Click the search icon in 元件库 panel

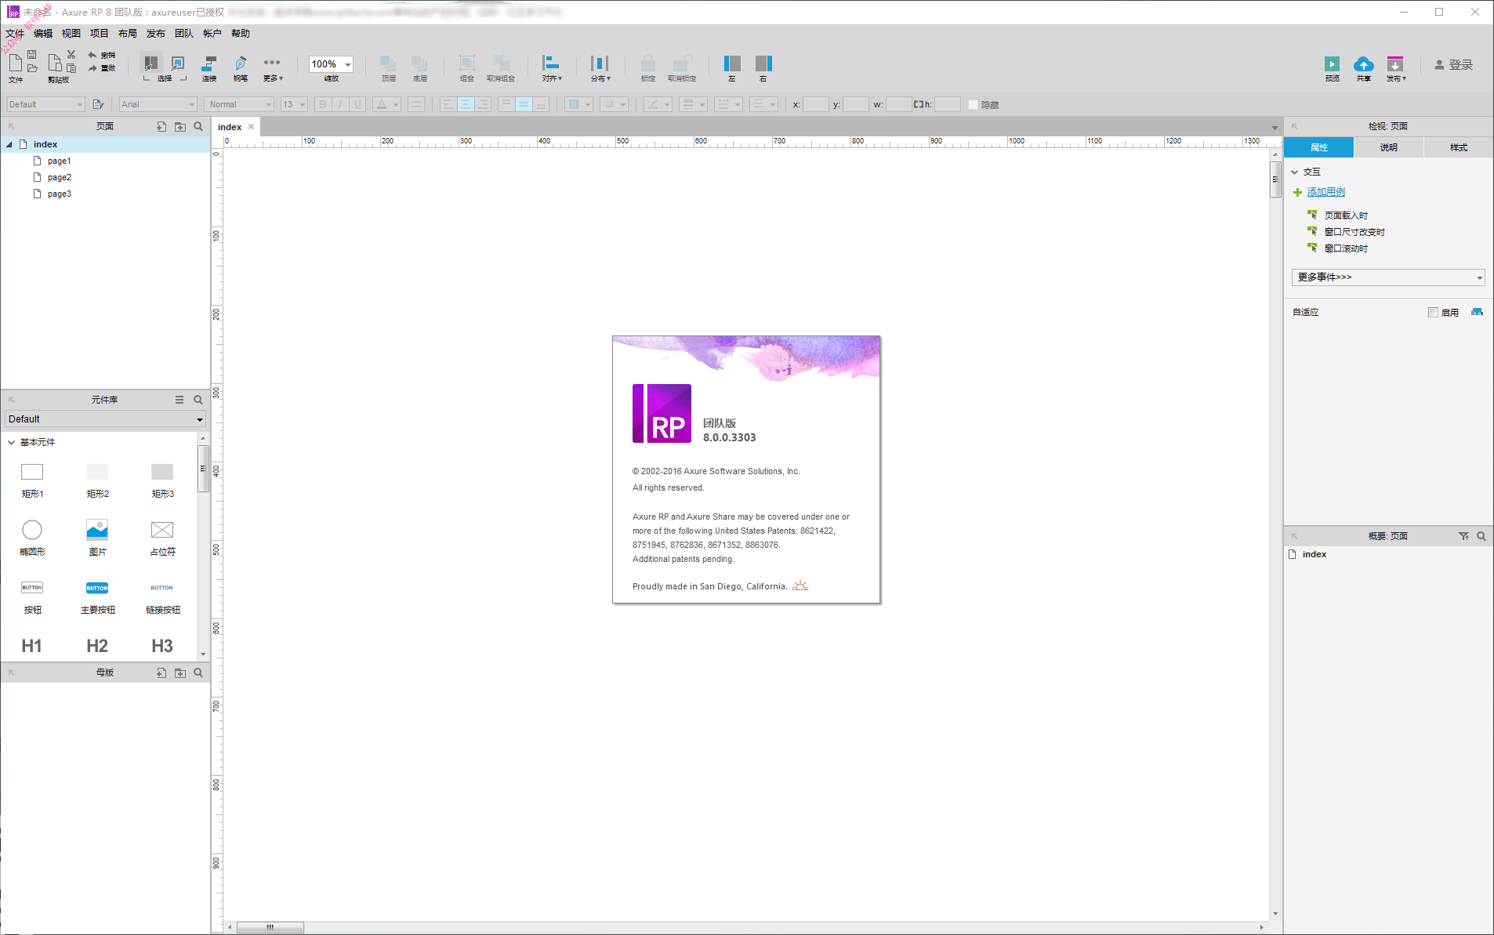tap(198, 400)
